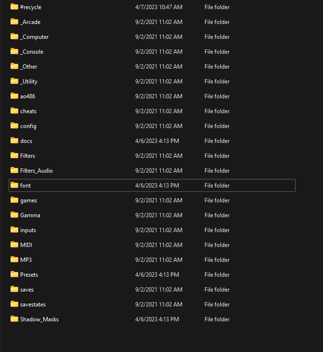323x352 pixels.
Task: Select the cheats folder icon
Action: [14, 111]
